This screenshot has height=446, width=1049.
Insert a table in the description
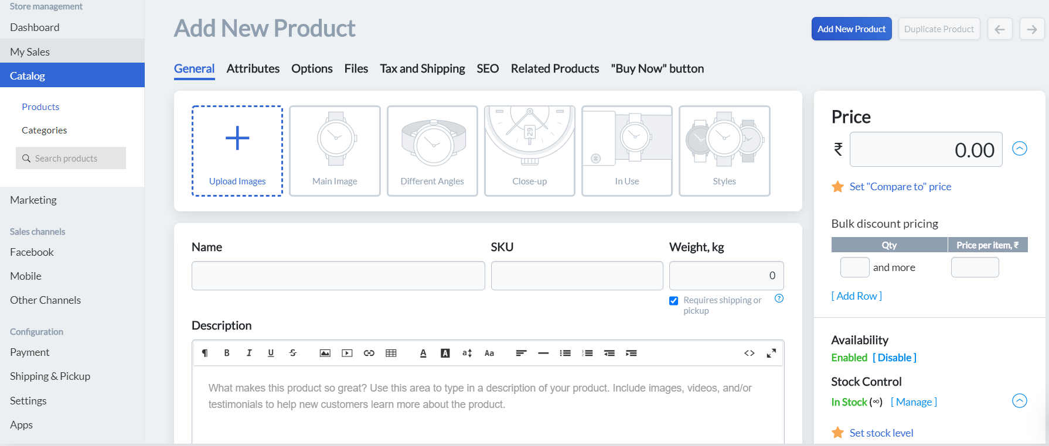pyautogui.click(x=391, y=353)
